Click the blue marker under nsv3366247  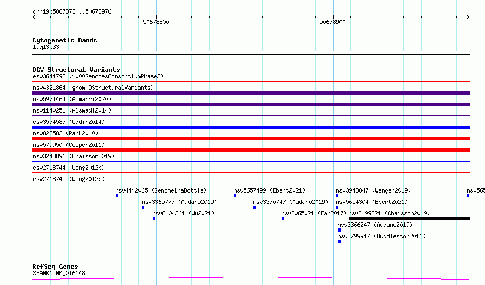point(339,230)
